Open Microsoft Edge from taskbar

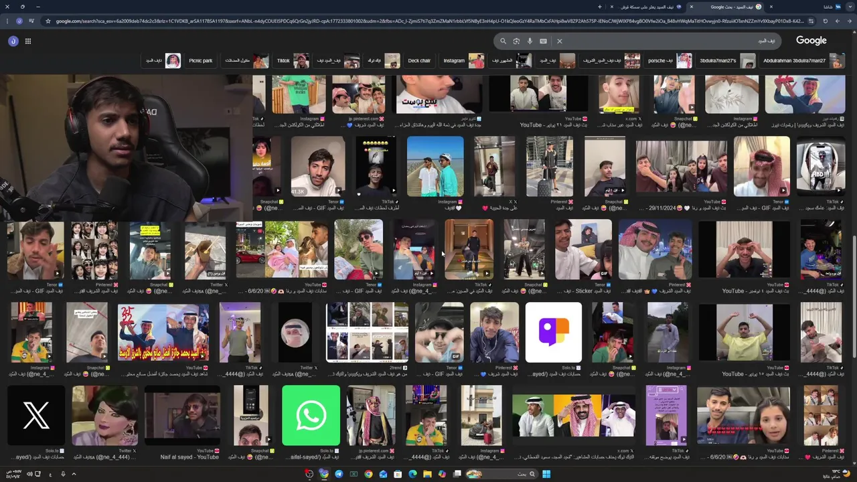point(412,474)
